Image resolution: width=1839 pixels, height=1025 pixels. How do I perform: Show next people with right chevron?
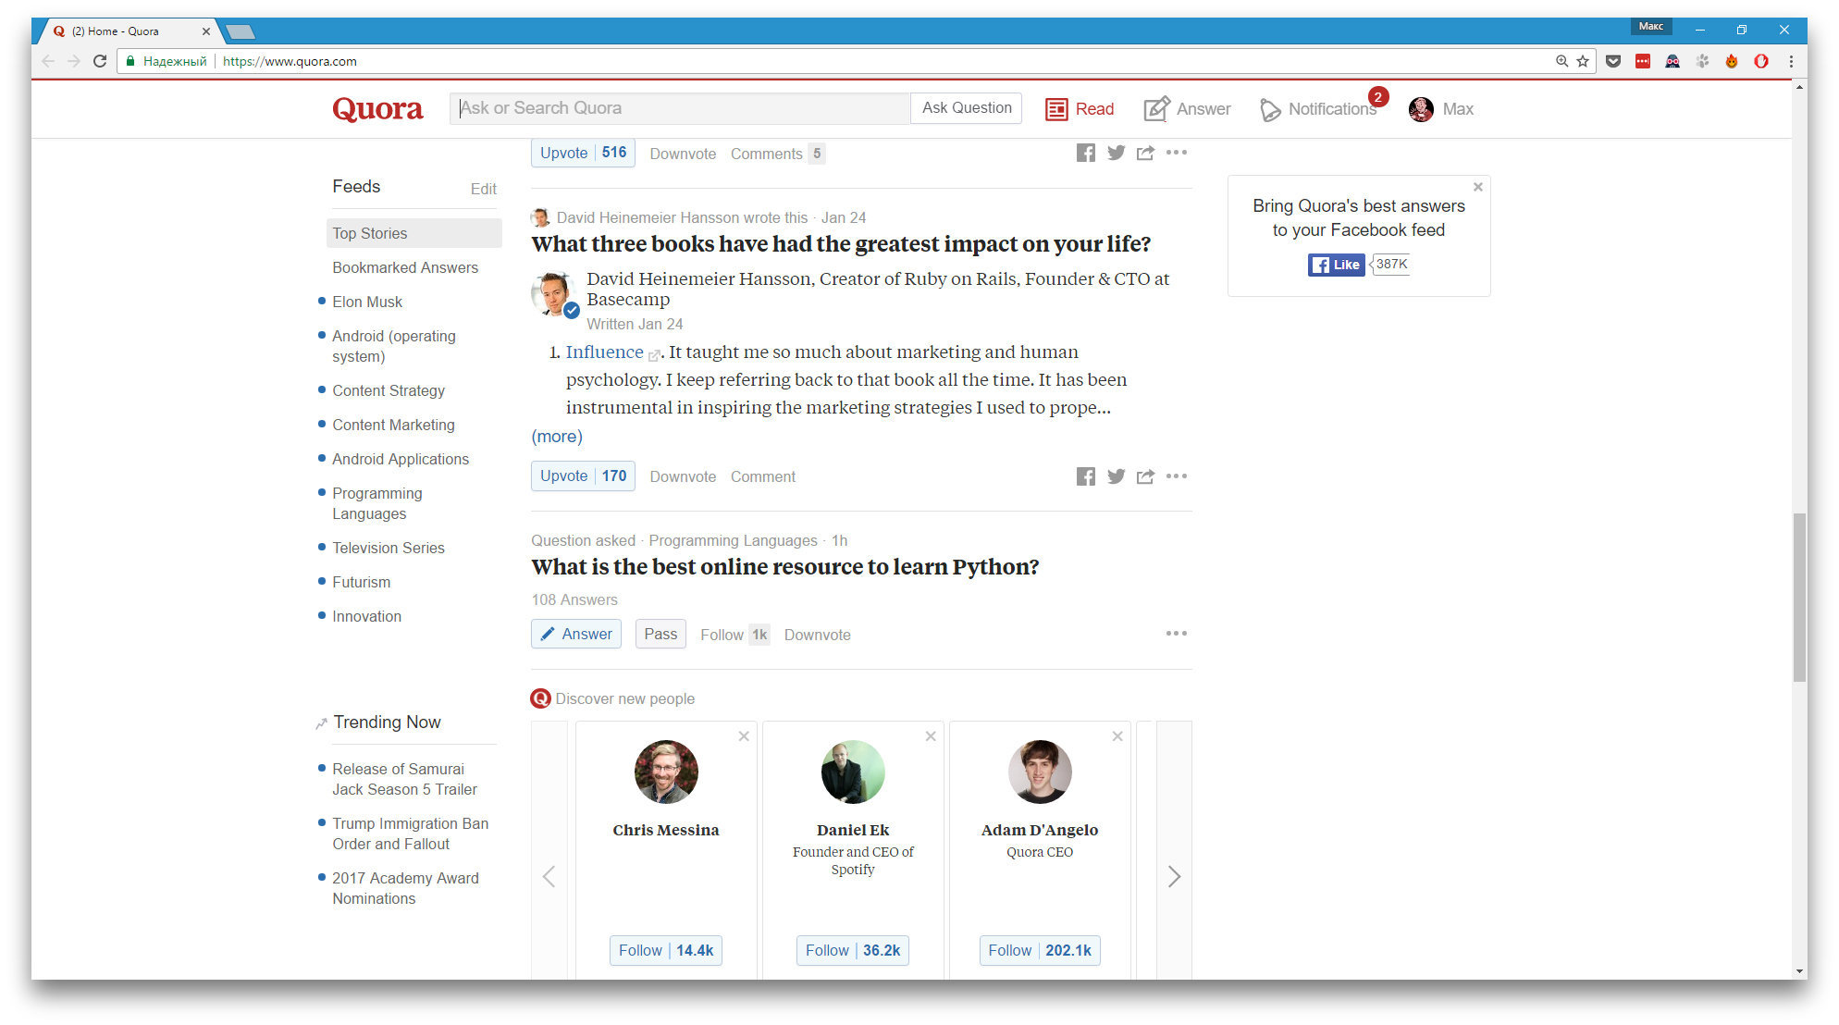pos(1174,876)
